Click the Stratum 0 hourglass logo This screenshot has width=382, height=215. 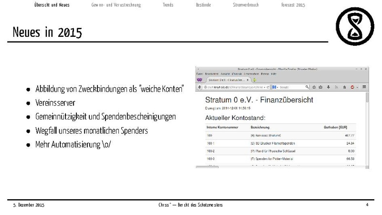pos(355,26)
